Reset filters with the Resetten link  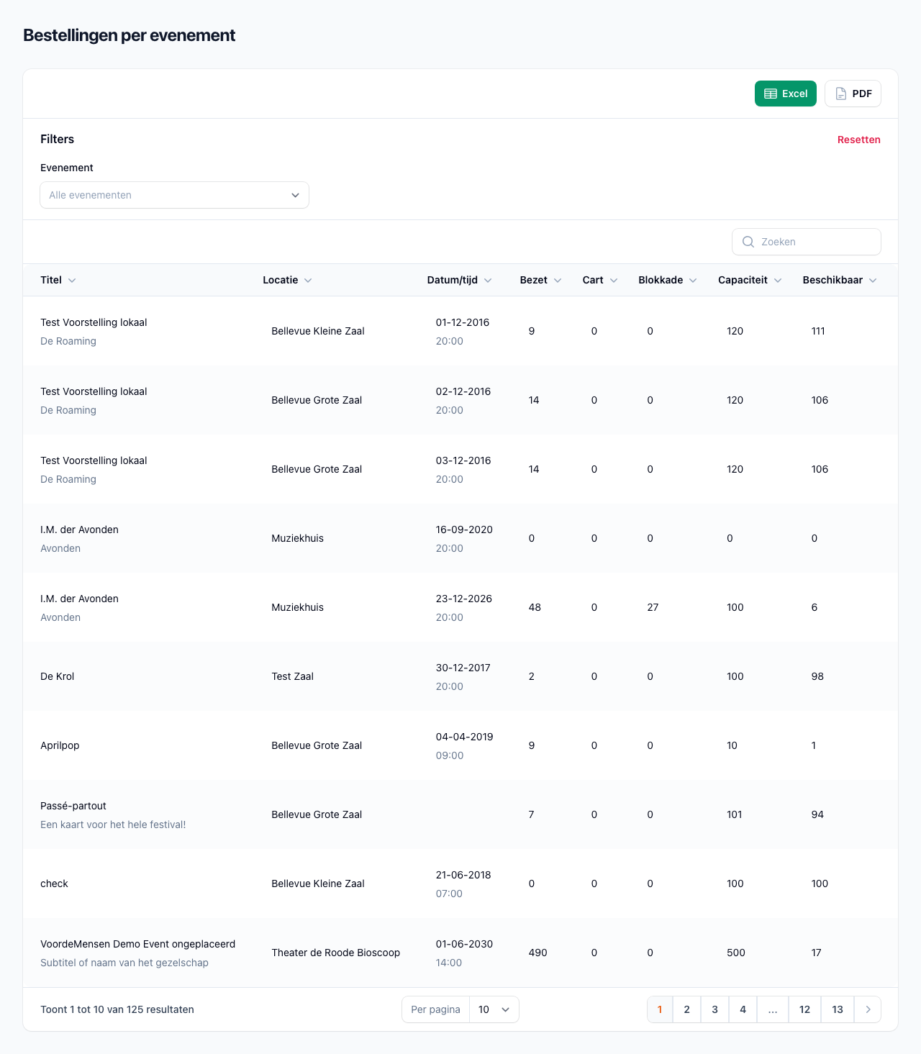point(858,140)
